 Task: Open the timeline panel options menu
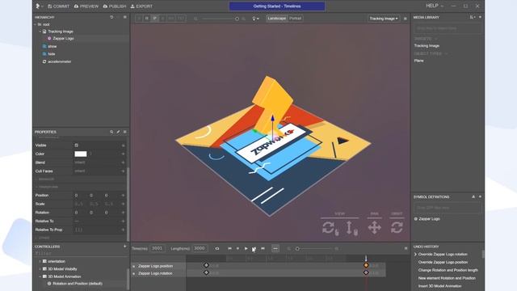point(406,248)
